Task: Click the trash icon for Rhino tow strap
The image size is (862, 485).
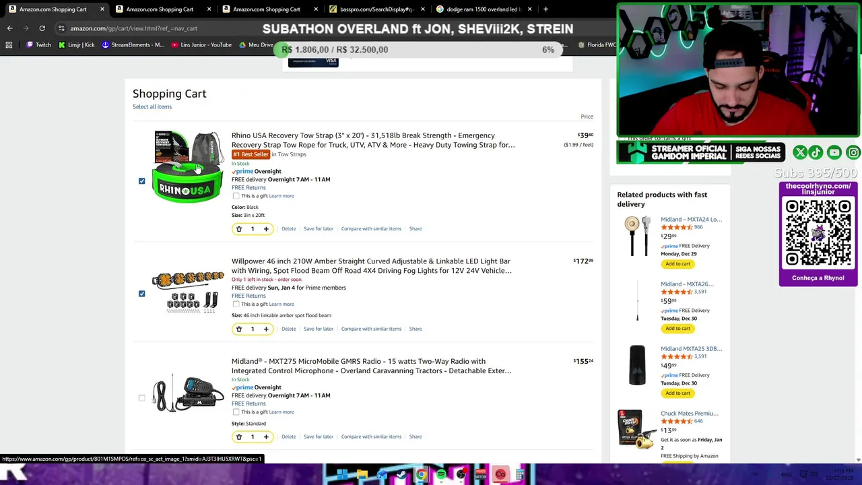Action: 238,229
